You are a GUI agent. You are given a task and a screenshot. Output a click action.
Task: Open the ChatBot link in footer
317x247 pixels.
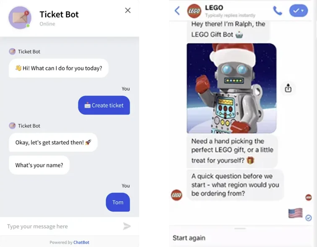coord(81,242)
